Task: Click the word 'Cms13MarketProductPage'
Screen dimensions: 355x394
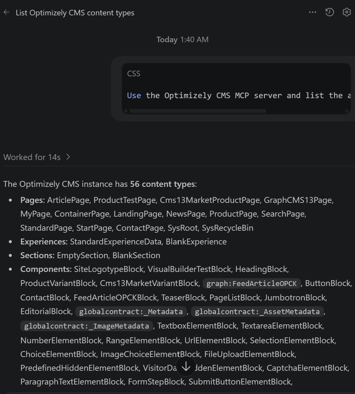Action: pyautogui.click(x=210, y=200)
